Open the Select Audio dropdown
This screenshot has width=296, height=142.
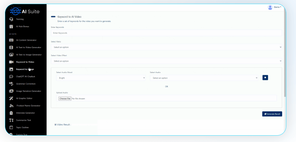click(x=204, y=78)
